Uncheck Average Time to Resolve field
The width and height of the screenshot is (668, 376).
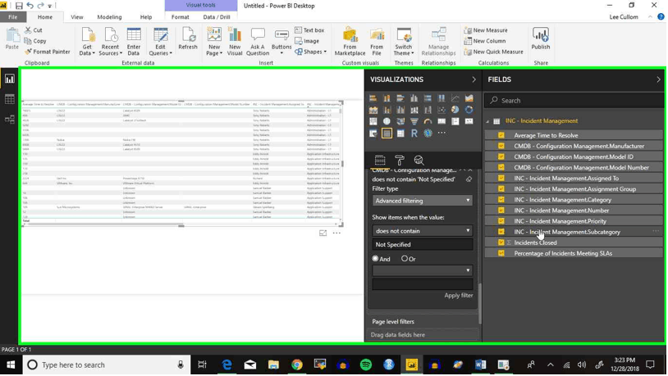pos(501,135)
